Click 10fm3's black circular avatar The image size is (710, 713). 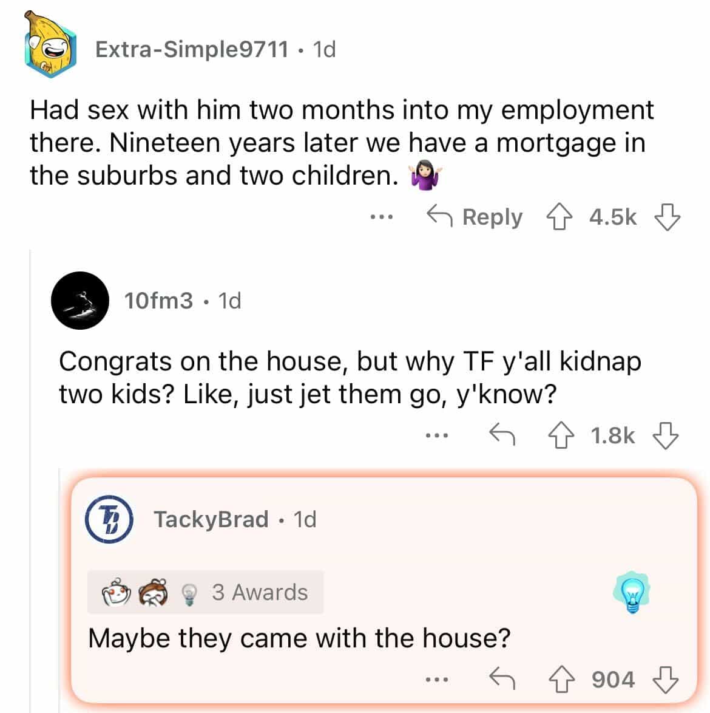point(80,300)
